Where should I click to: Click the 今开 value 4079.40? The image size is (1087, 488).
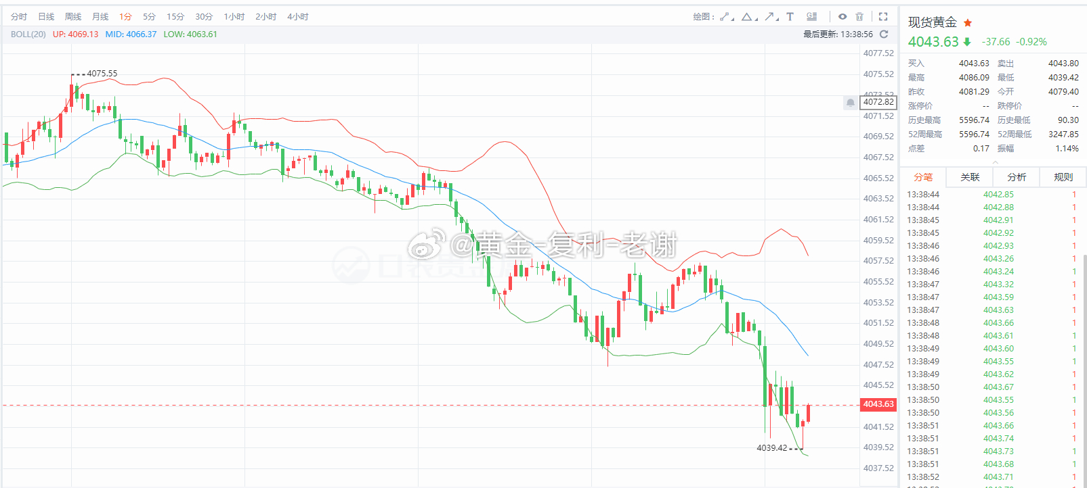(x=1063, y=92)
